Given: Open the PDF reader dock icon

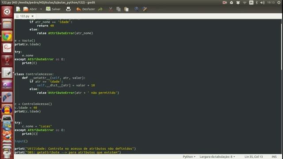Looking at the screenshot, I should 7,48.
